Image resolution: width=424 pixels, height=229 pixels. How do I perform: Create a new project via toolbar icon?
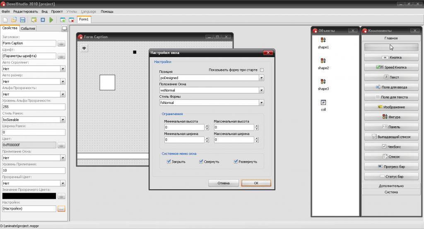(x=5, y=20)
